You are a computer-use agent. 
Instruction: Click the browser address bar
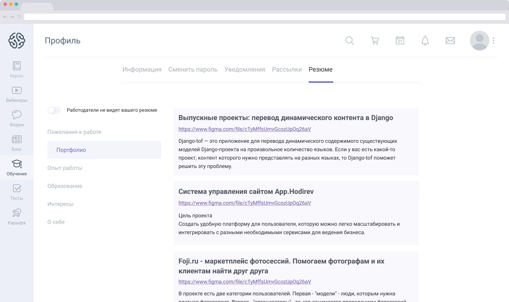pyautogui.click(x=265, y=17)
